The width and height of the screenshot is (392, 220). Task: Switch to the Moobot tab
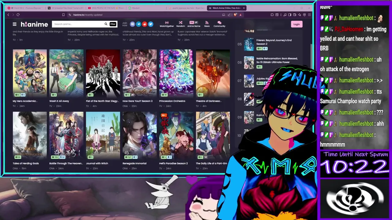click(x=146, y=8)
